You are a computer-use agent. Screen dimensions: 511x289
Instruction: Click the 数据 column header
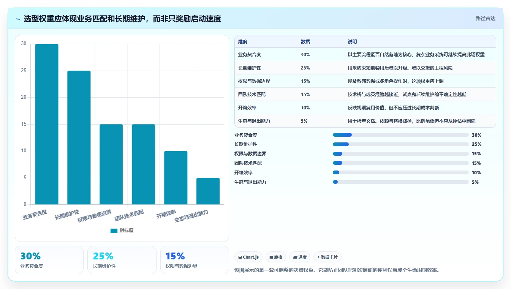coord(305,42)
